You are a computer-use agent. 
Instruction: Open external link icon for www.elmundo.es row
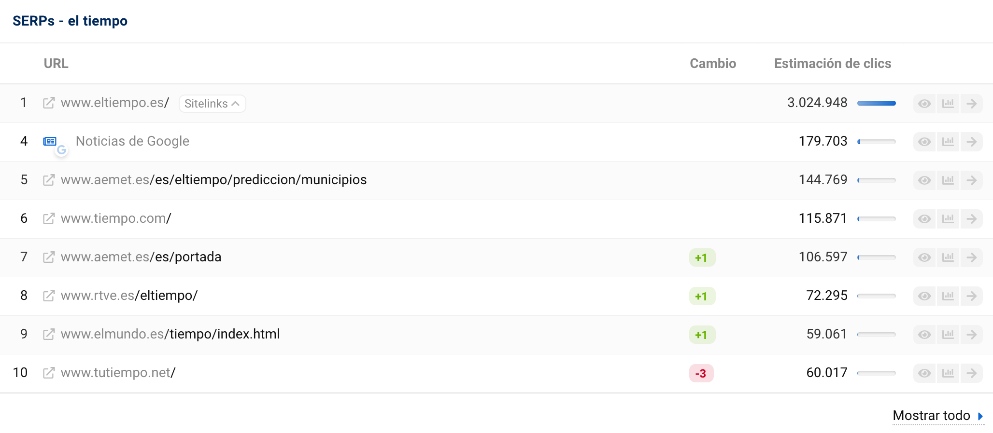tap(49, 335)
